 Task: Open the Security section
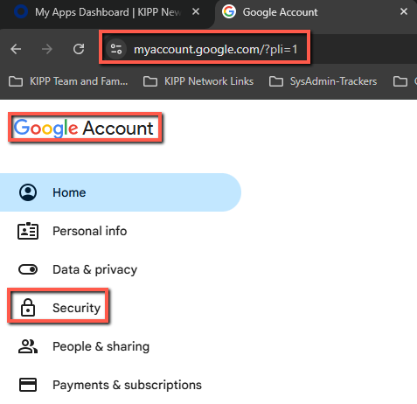point(121,308)
